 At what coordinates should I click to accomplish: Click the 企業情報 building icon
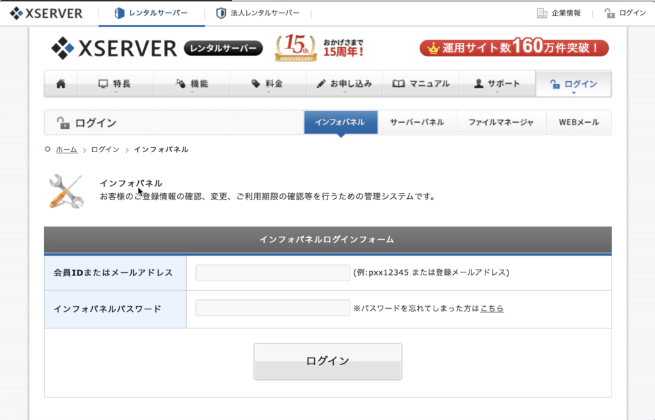(x=542, y=13)
